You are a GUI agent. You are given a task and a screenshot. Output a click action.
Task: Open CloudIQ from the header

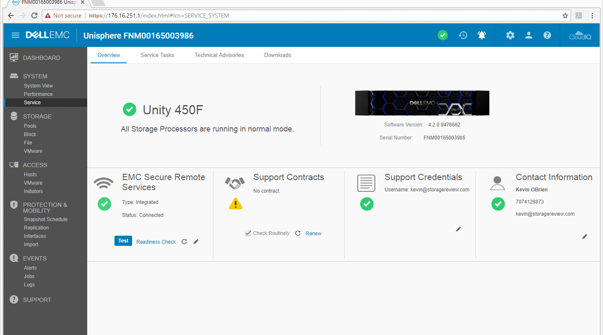tap(580, 35)
